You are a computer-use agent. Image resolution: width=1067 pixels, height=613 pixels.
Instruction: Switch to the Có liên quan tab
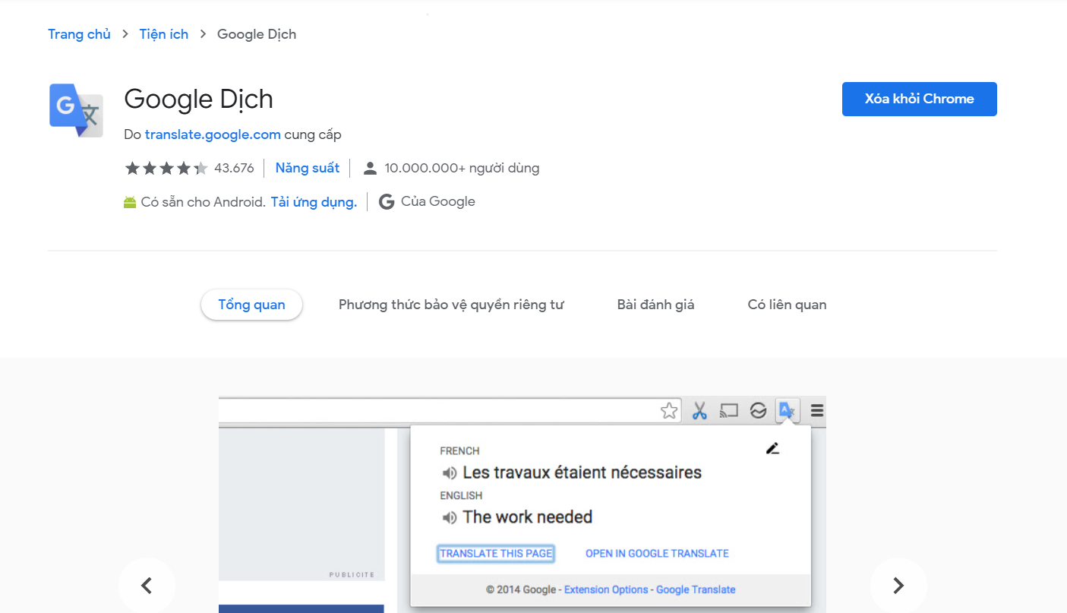tap(787, 305)
